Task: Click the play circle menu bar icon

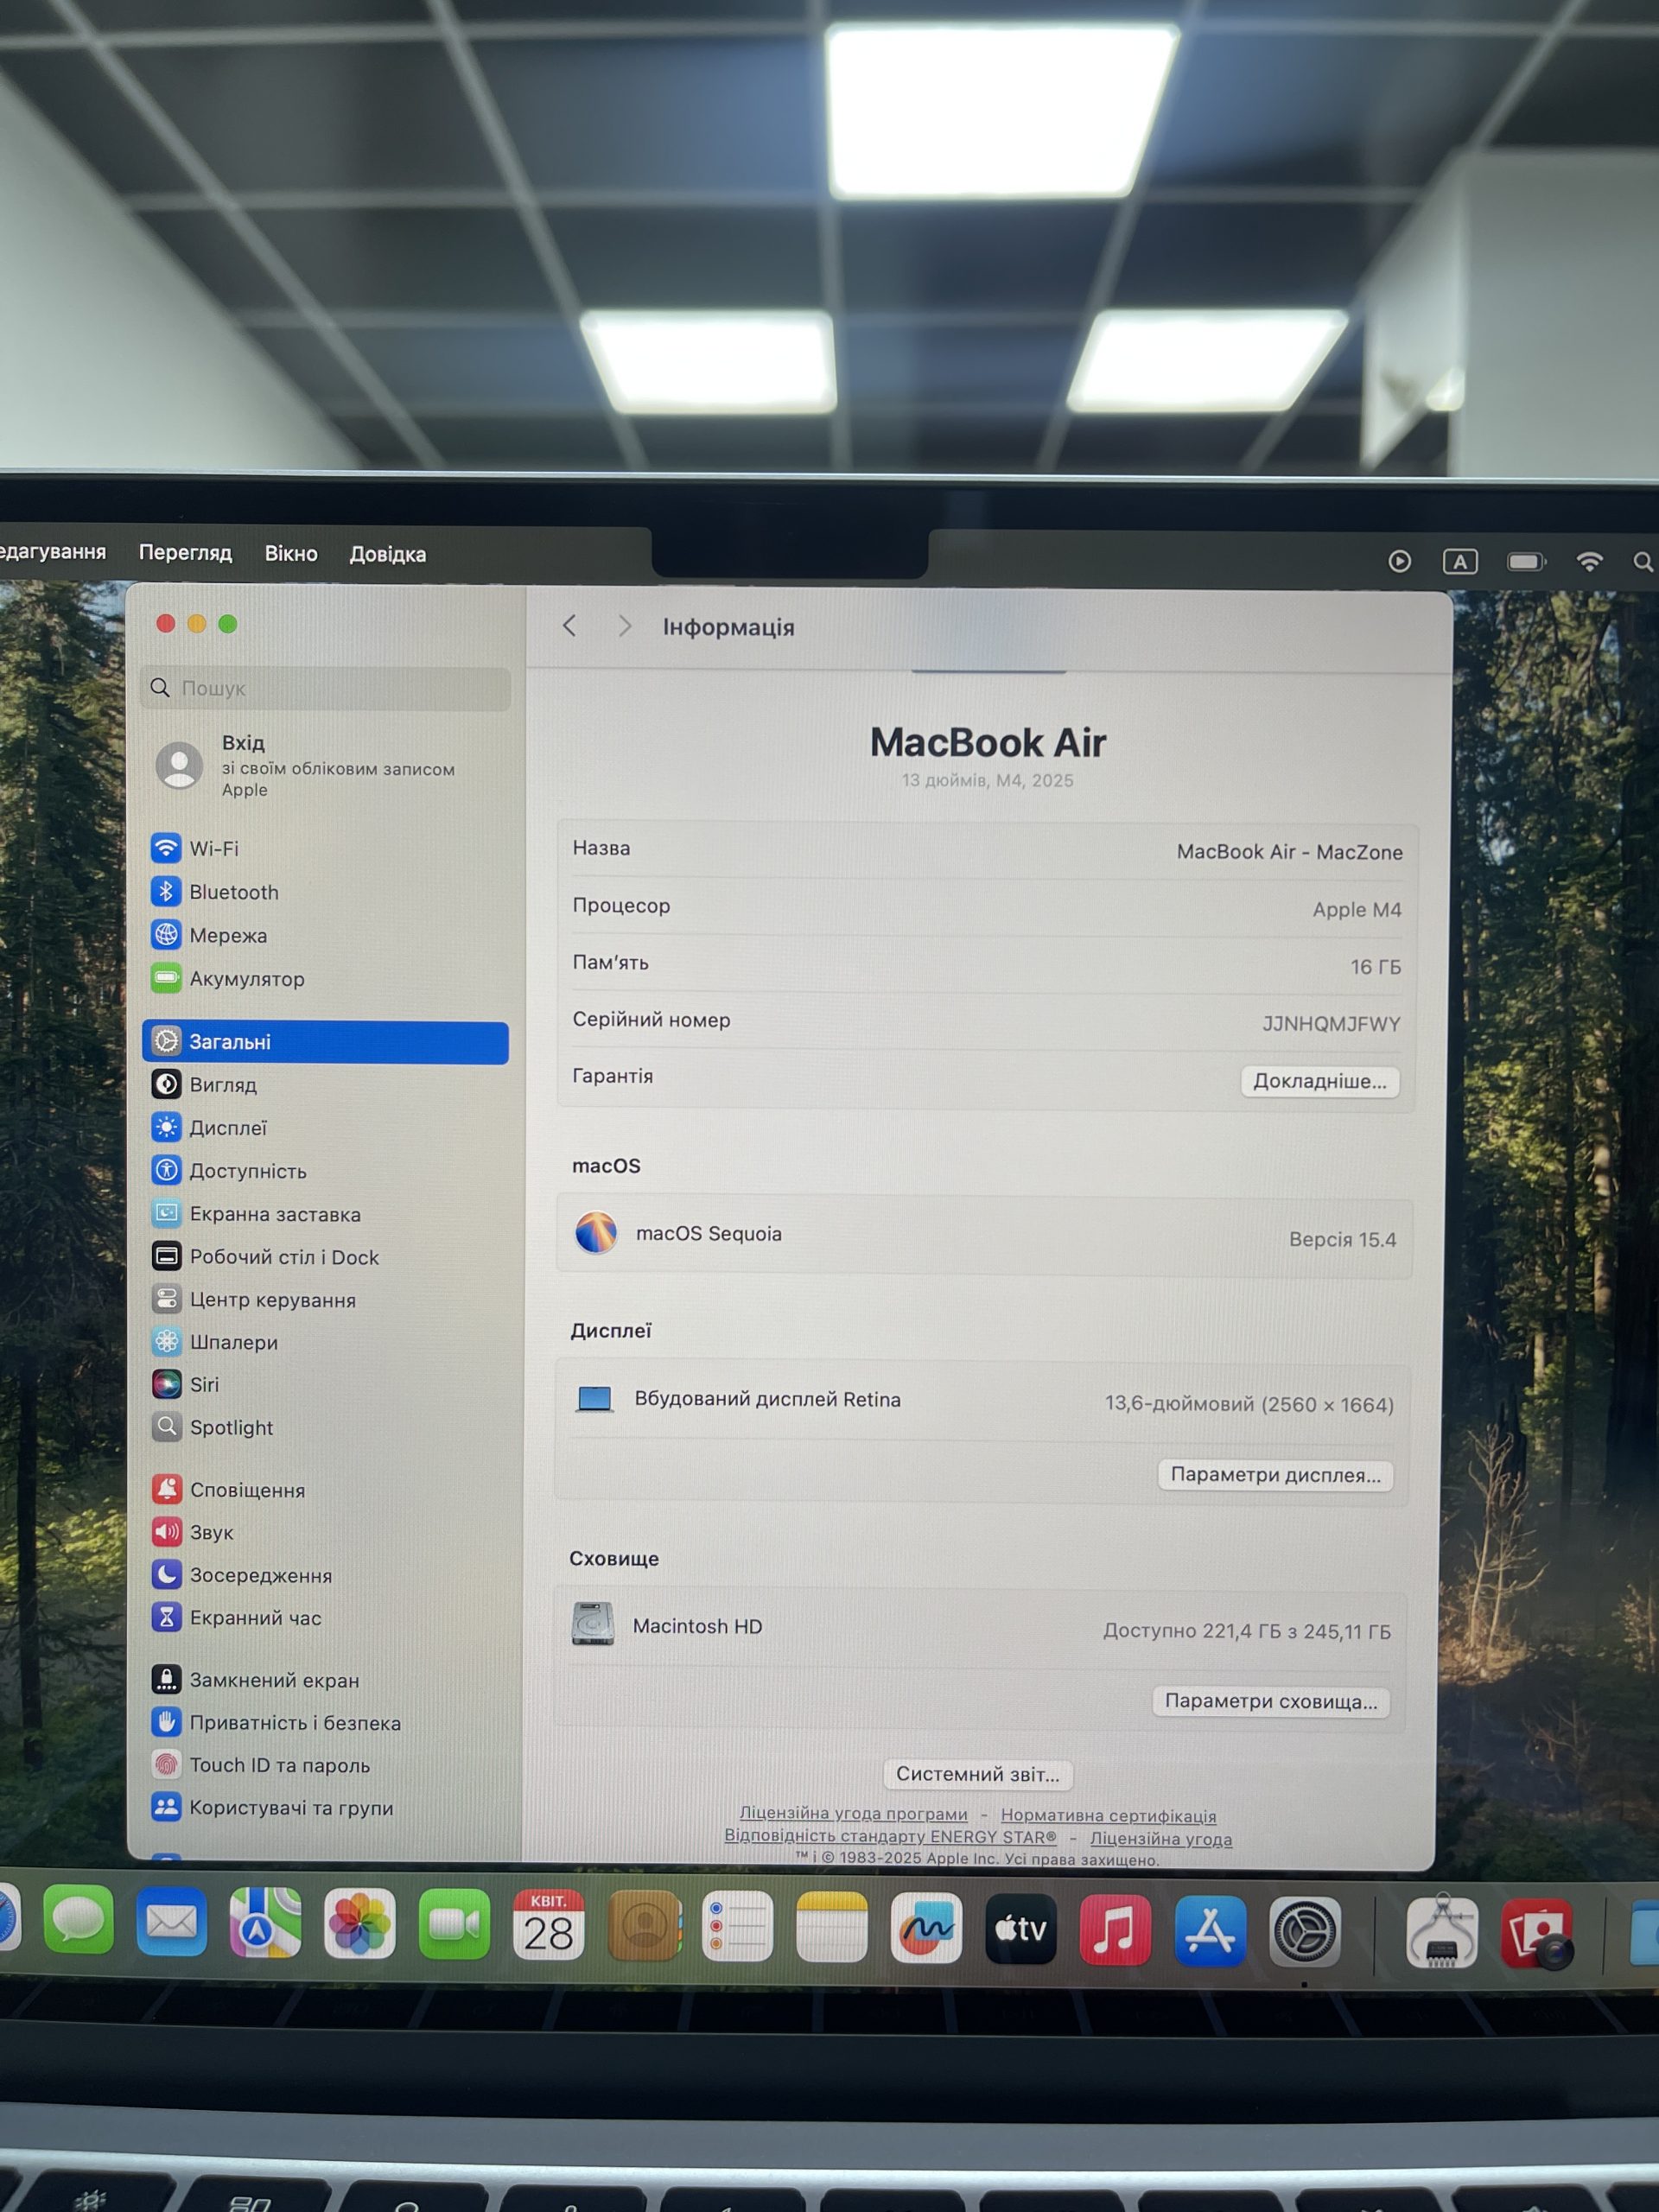Action: pyautogui.click(x=1400, y=561)
